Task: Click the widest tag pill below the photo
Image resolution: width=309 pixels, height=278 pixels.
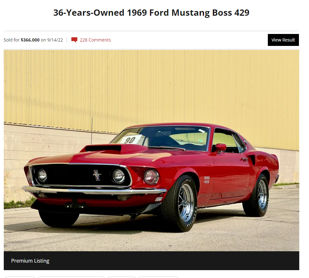Action: 71,277
